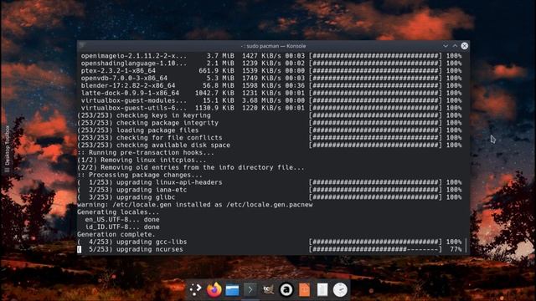Launch Firefox from the dock
Image resolution: width=536 pixels, height=301 pixels.
tap(214, 290)
